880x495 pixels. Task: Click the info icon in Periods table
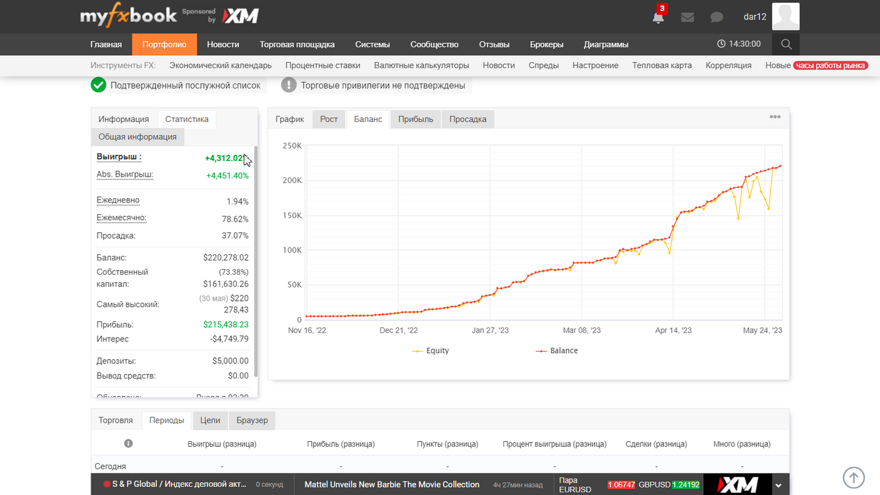coord(128,443)
